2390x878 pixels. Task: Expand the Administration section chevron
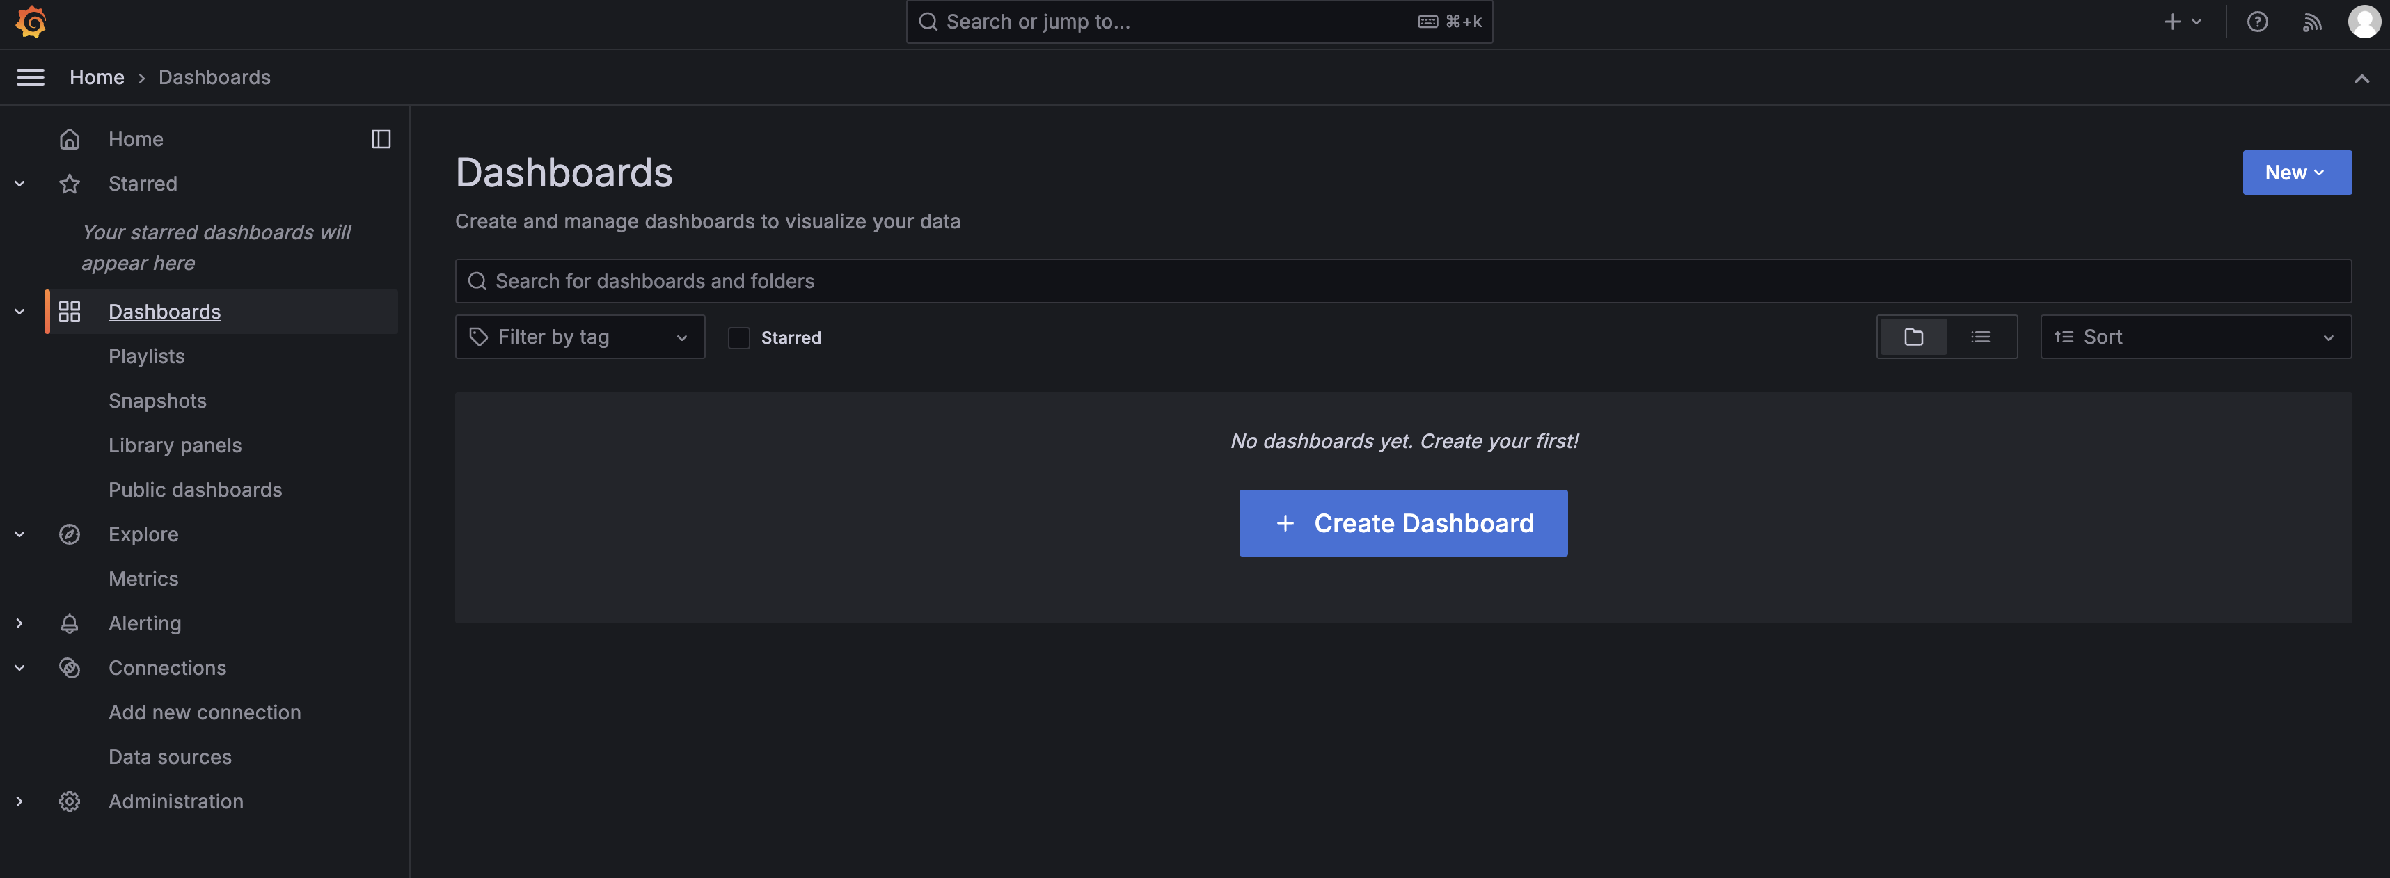coord(19,801)
